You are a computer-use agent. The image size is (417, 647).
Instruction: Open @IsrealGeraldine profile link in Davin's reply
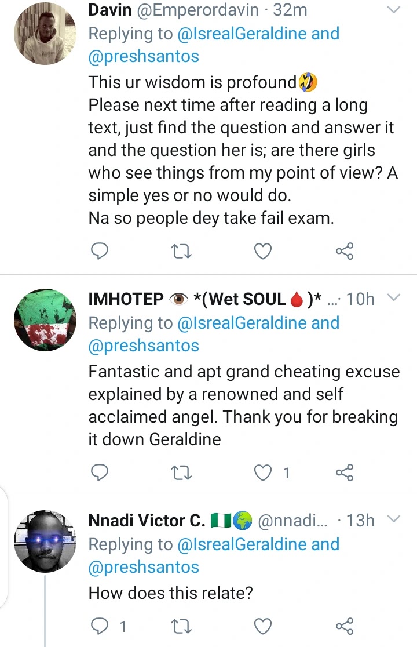[243, 34]
